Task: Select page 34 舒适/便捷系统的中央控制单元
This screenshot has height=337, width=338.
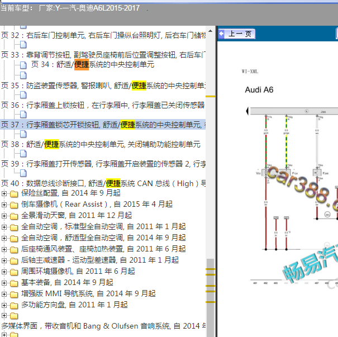Action: coord(93,64)
